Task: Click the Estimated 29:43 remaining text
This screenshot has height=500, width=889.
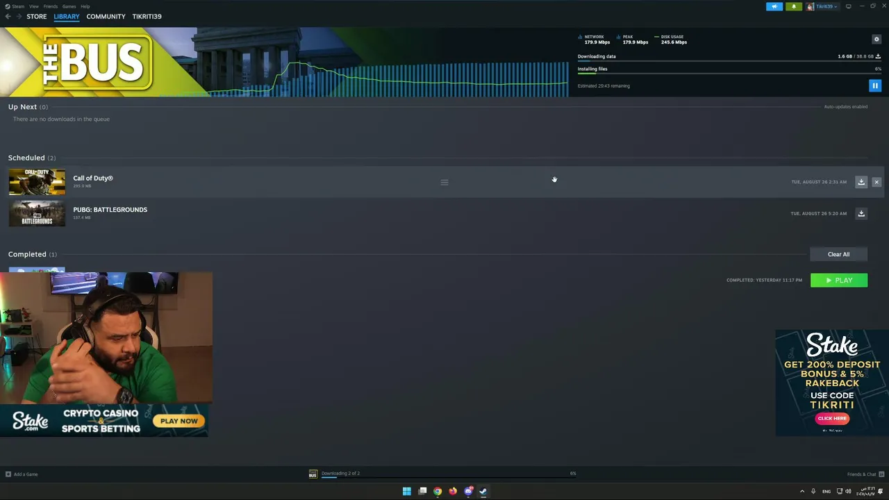Action: [604, 86]
